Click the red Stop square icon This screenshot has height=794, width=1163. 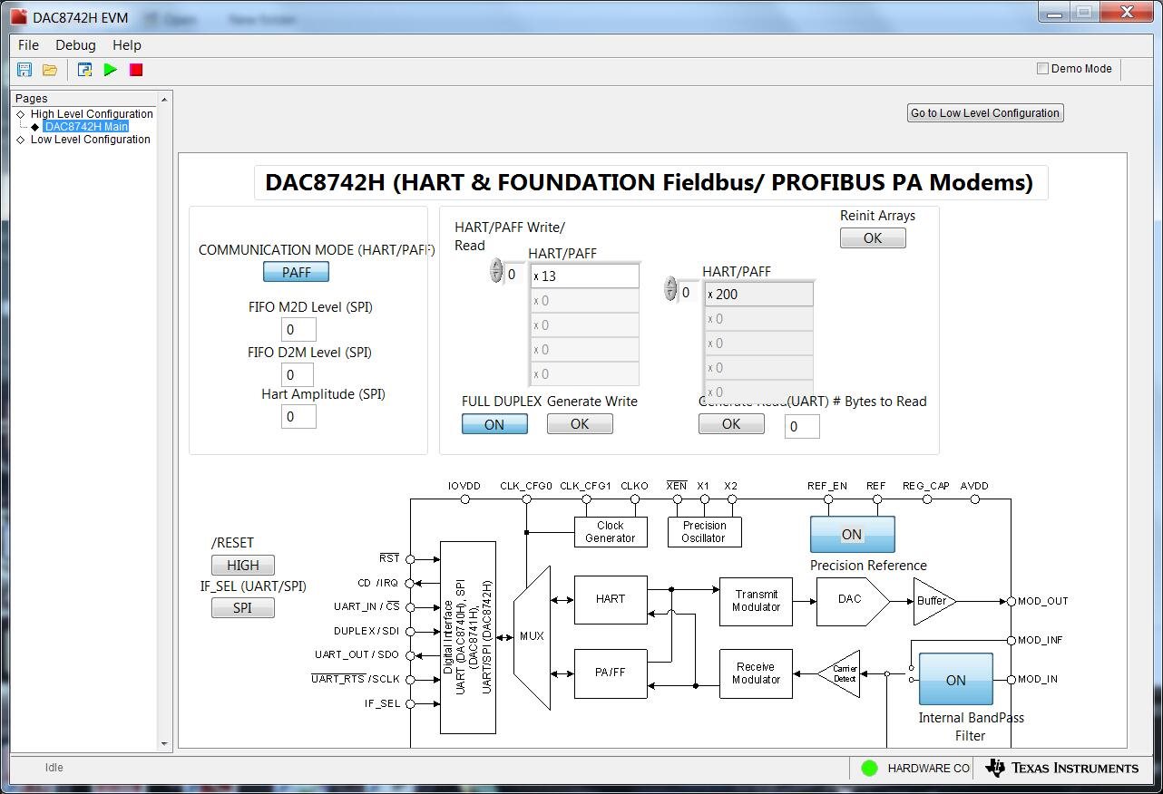(136, 70)
